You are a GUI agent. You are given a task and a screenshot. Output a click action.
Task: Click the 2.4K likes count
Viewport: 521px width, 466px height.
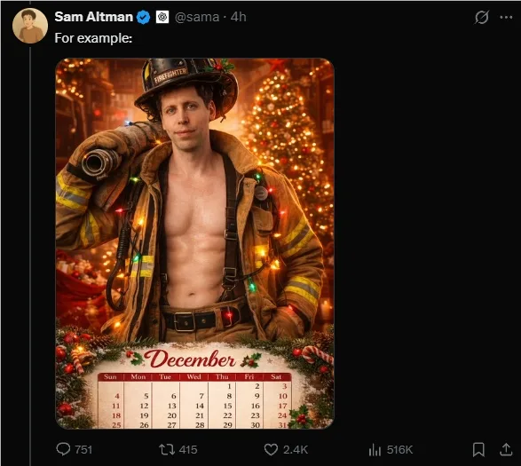coord(296,450)
